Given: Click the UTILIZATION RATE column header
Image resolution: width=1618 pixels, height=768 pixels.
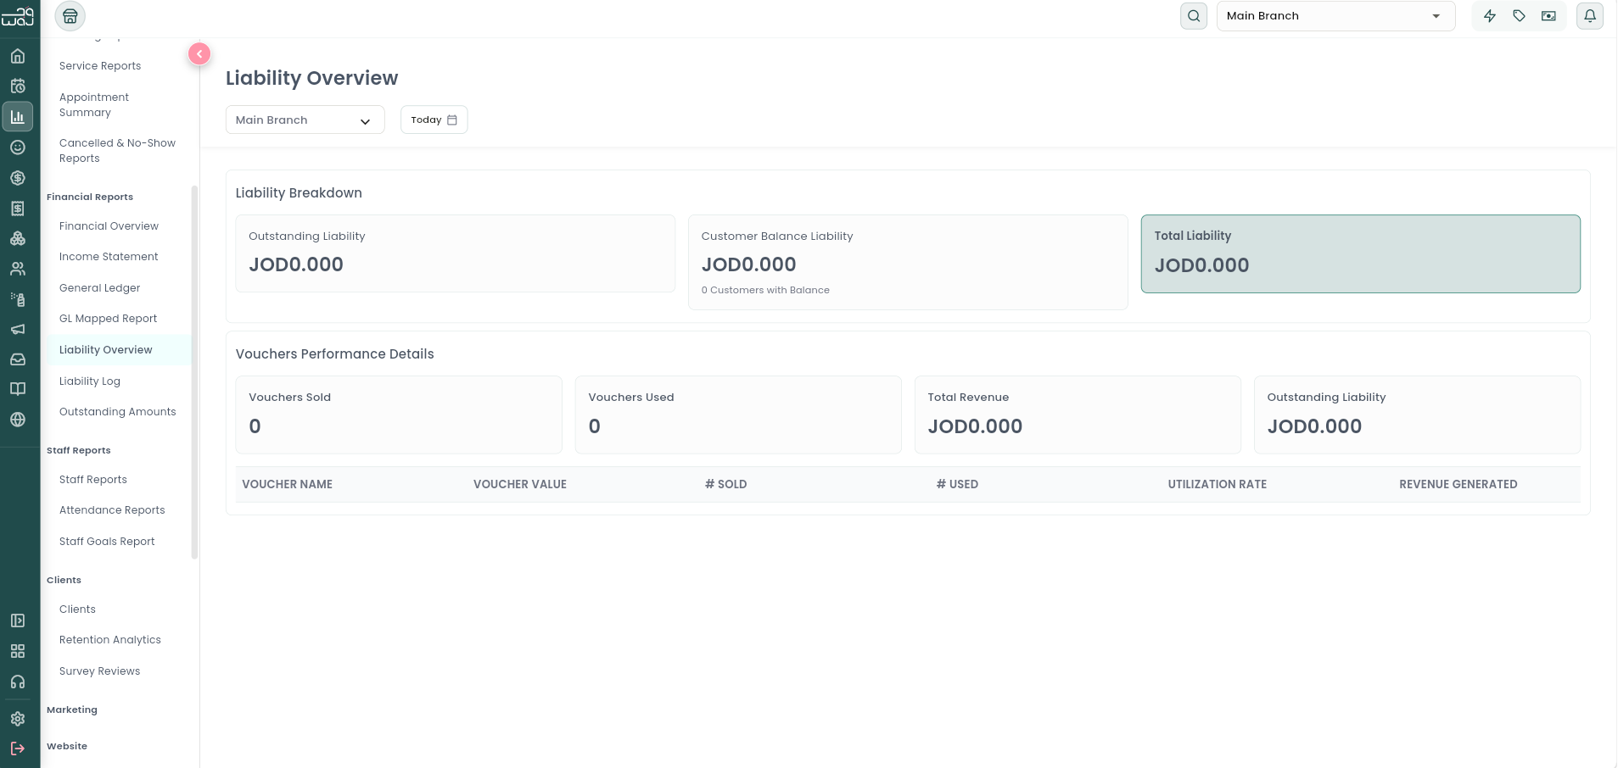Looking at the screenshot, I should click(x=1218, y=485).
